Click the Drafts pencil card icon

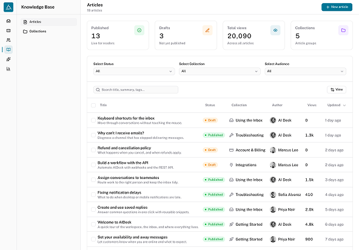point(207,30)
